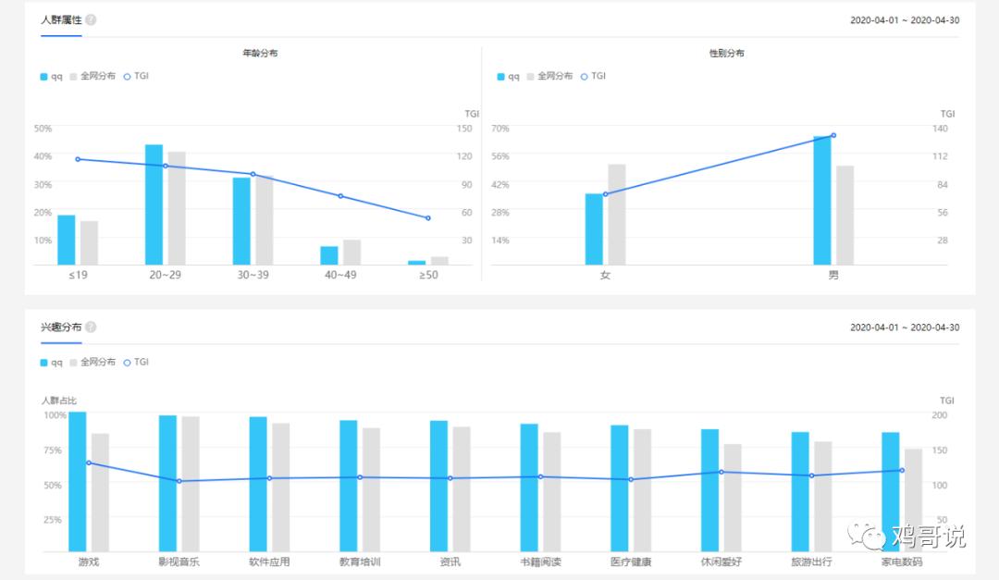Click the 游戏 category axis label

click(89, 561)
